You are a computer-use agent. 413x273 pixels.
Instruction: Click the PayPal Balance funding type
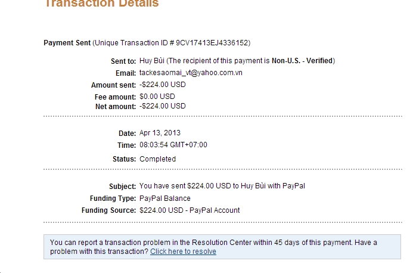click(x=164, y=198)
